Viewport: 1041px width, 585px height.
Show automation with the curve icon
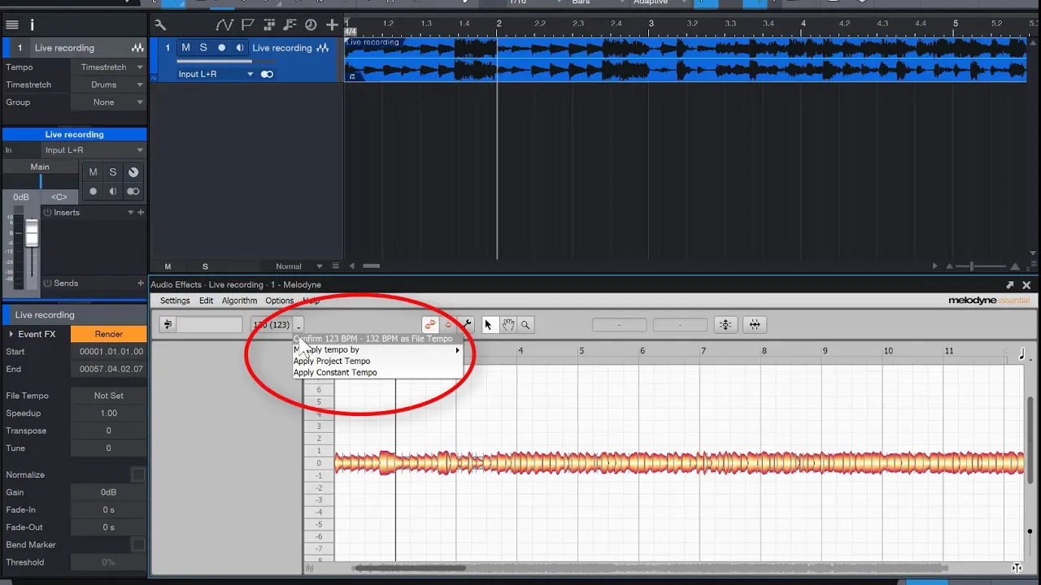pyautogui.click(x=224, y=25)
